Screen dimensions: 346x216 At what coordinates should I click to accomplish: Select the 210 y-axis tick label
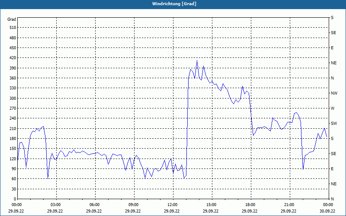13,128
